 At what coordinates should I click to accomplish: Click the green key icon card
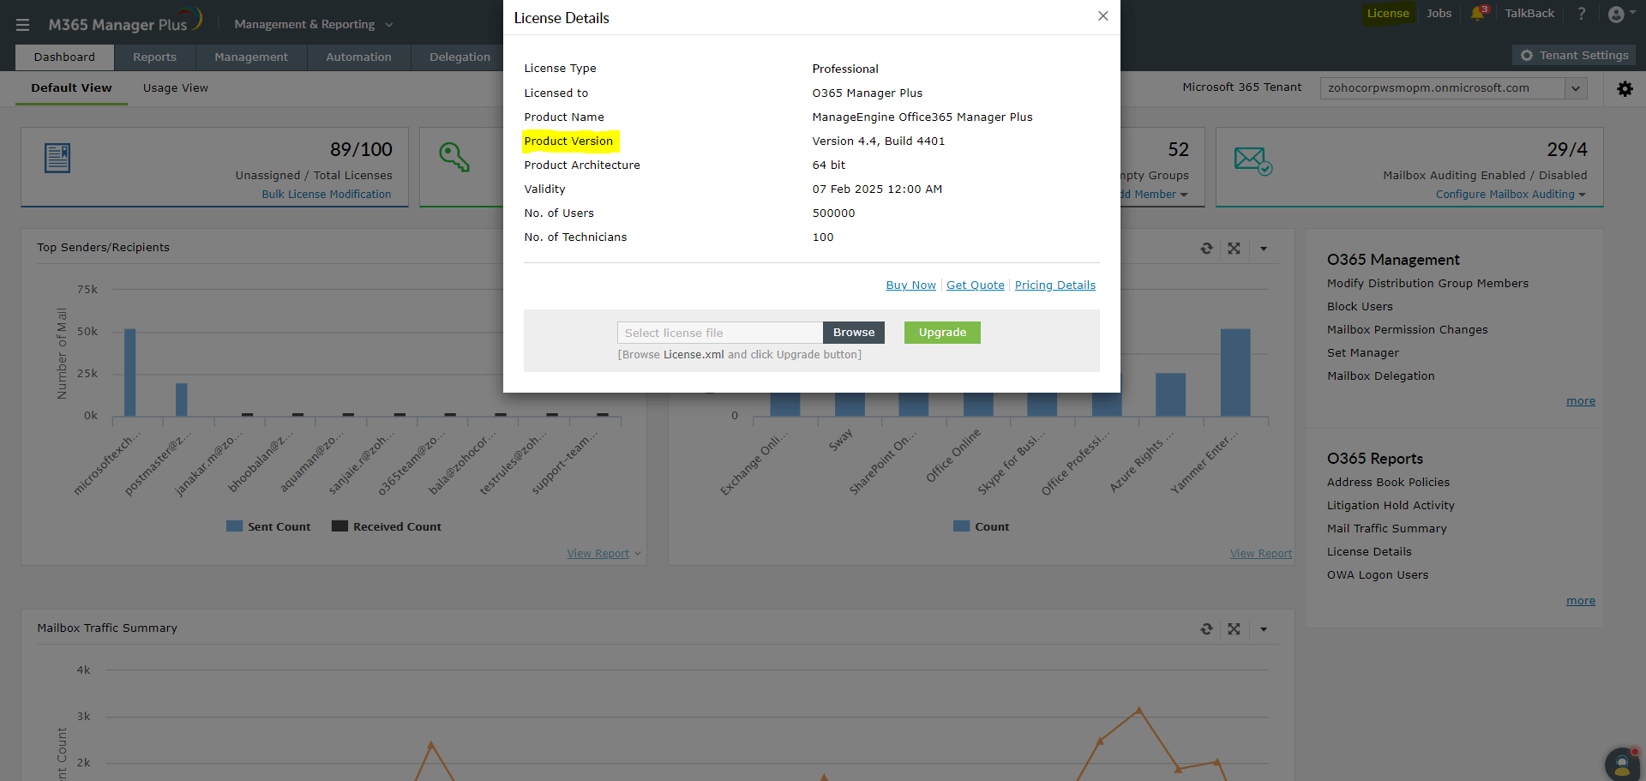pyautogui.click(x=454, y=157)
